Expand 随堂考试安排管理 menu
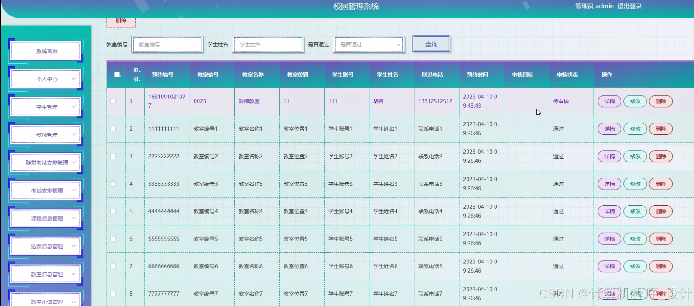 pyautogui.click(x=46, y=163)
